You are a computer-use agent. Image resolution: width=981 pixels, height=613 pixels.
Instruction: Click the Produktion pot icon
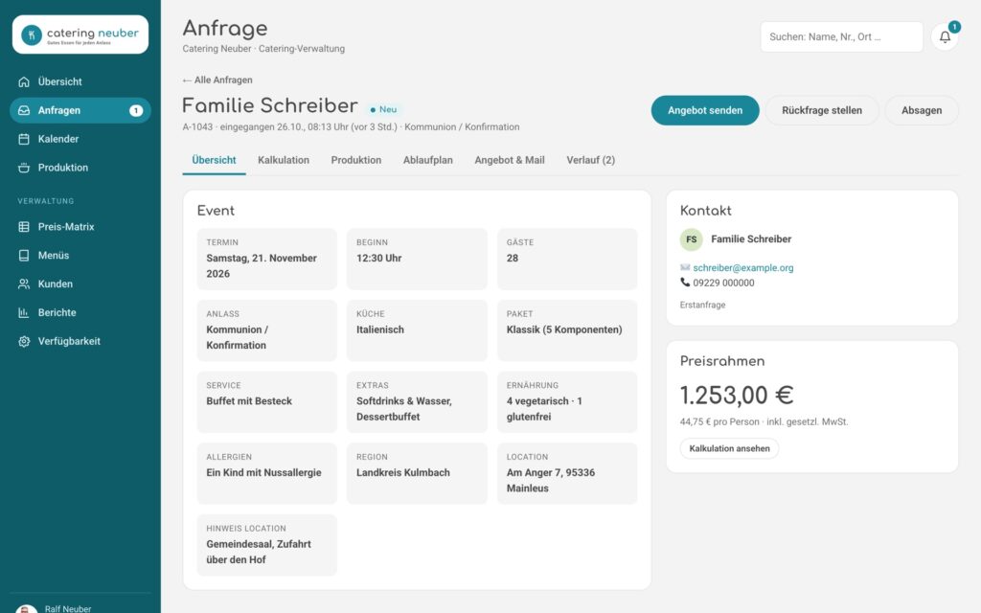tap(24, 168)
